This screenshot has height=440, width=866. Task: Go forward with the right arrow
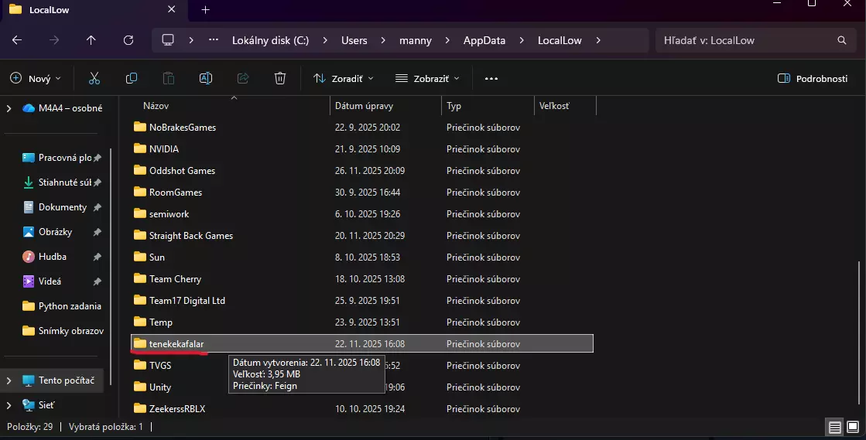pyautogui.click(x=54, y=40)
